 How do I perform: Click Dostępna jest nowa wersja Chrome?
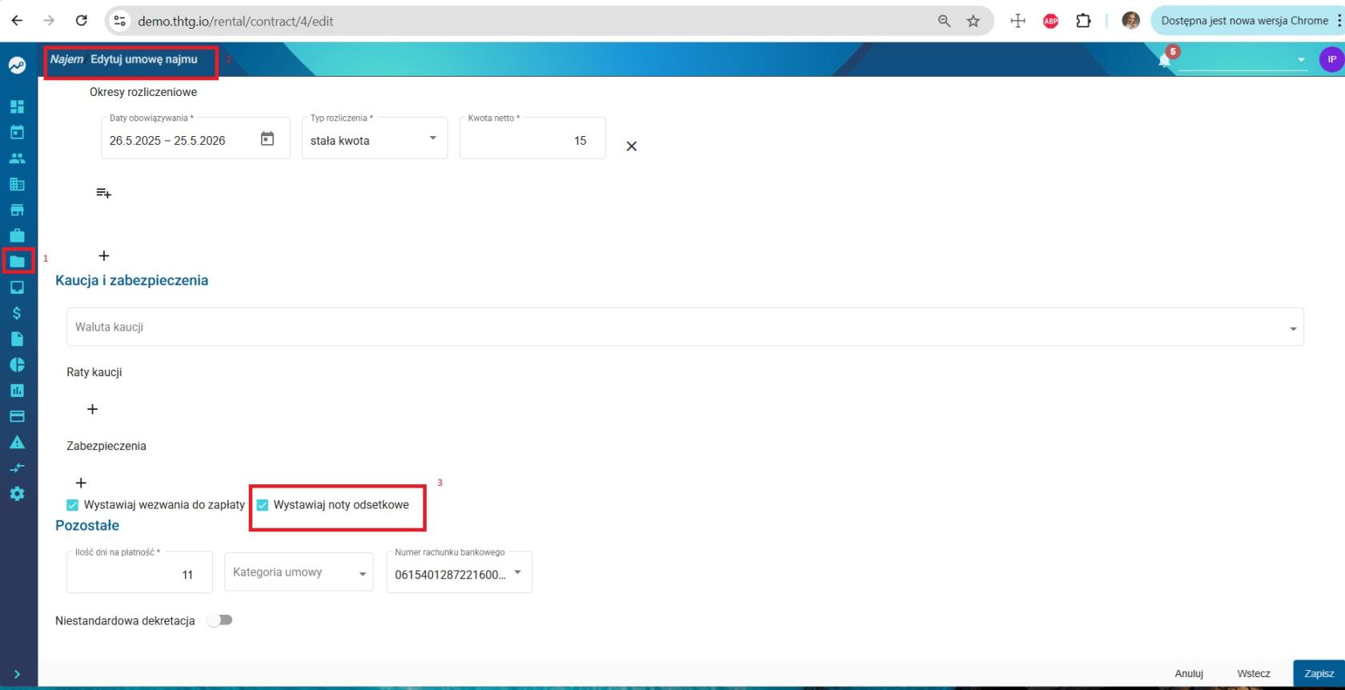(1245, 21)
